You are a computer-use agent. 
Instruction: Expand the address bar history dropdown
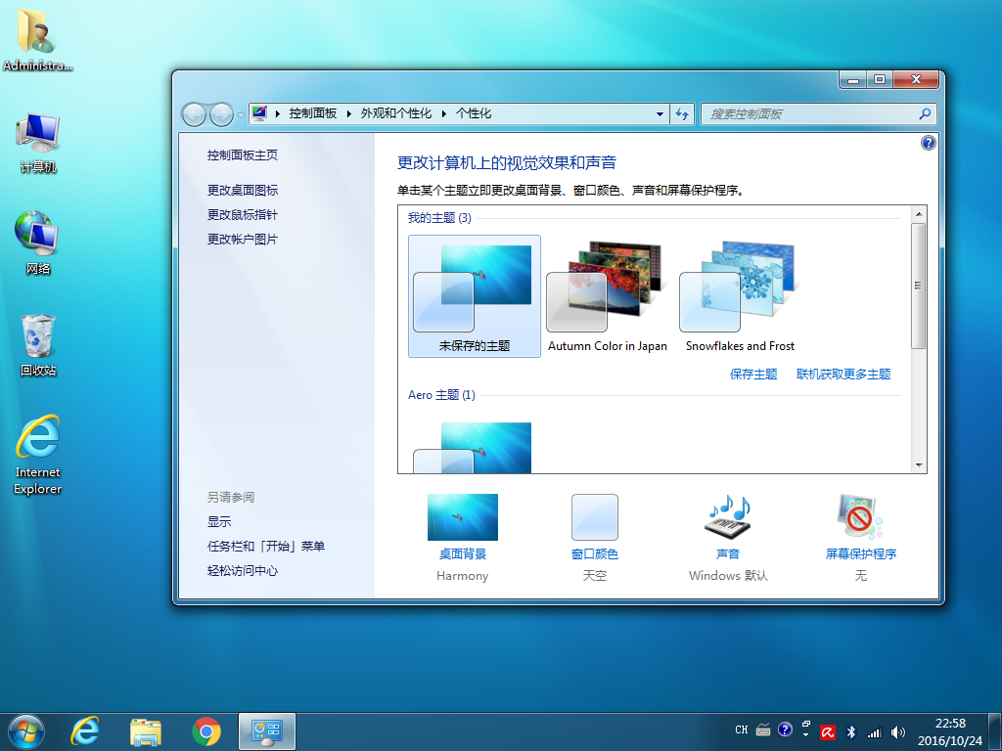coord(660,114)
